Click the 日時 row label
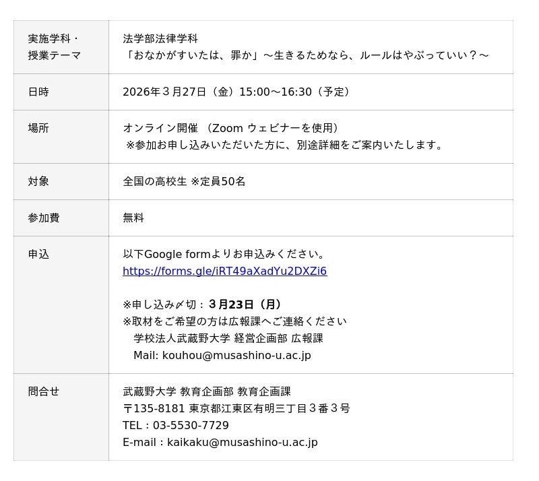The height and width of the screenshot is (481, 539). 38,92
